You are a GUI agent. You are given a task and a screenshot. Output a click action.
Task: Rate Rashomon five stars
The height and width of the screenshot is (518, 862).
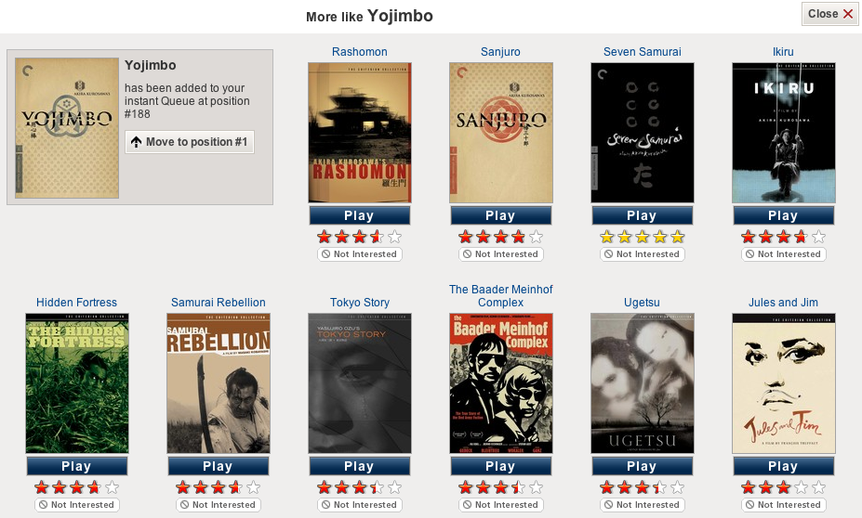click(394, 237)
